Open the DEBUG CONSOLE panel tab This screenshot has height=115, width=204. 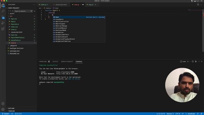[x=67, y=62]
